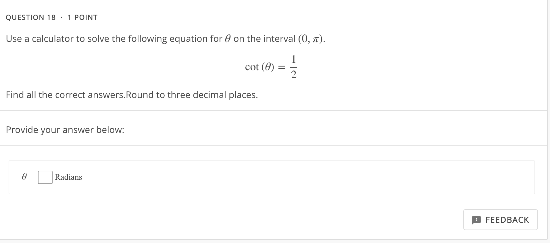
Task: Click the QUESTION 18 heading
Action: [x=30, y=17]
